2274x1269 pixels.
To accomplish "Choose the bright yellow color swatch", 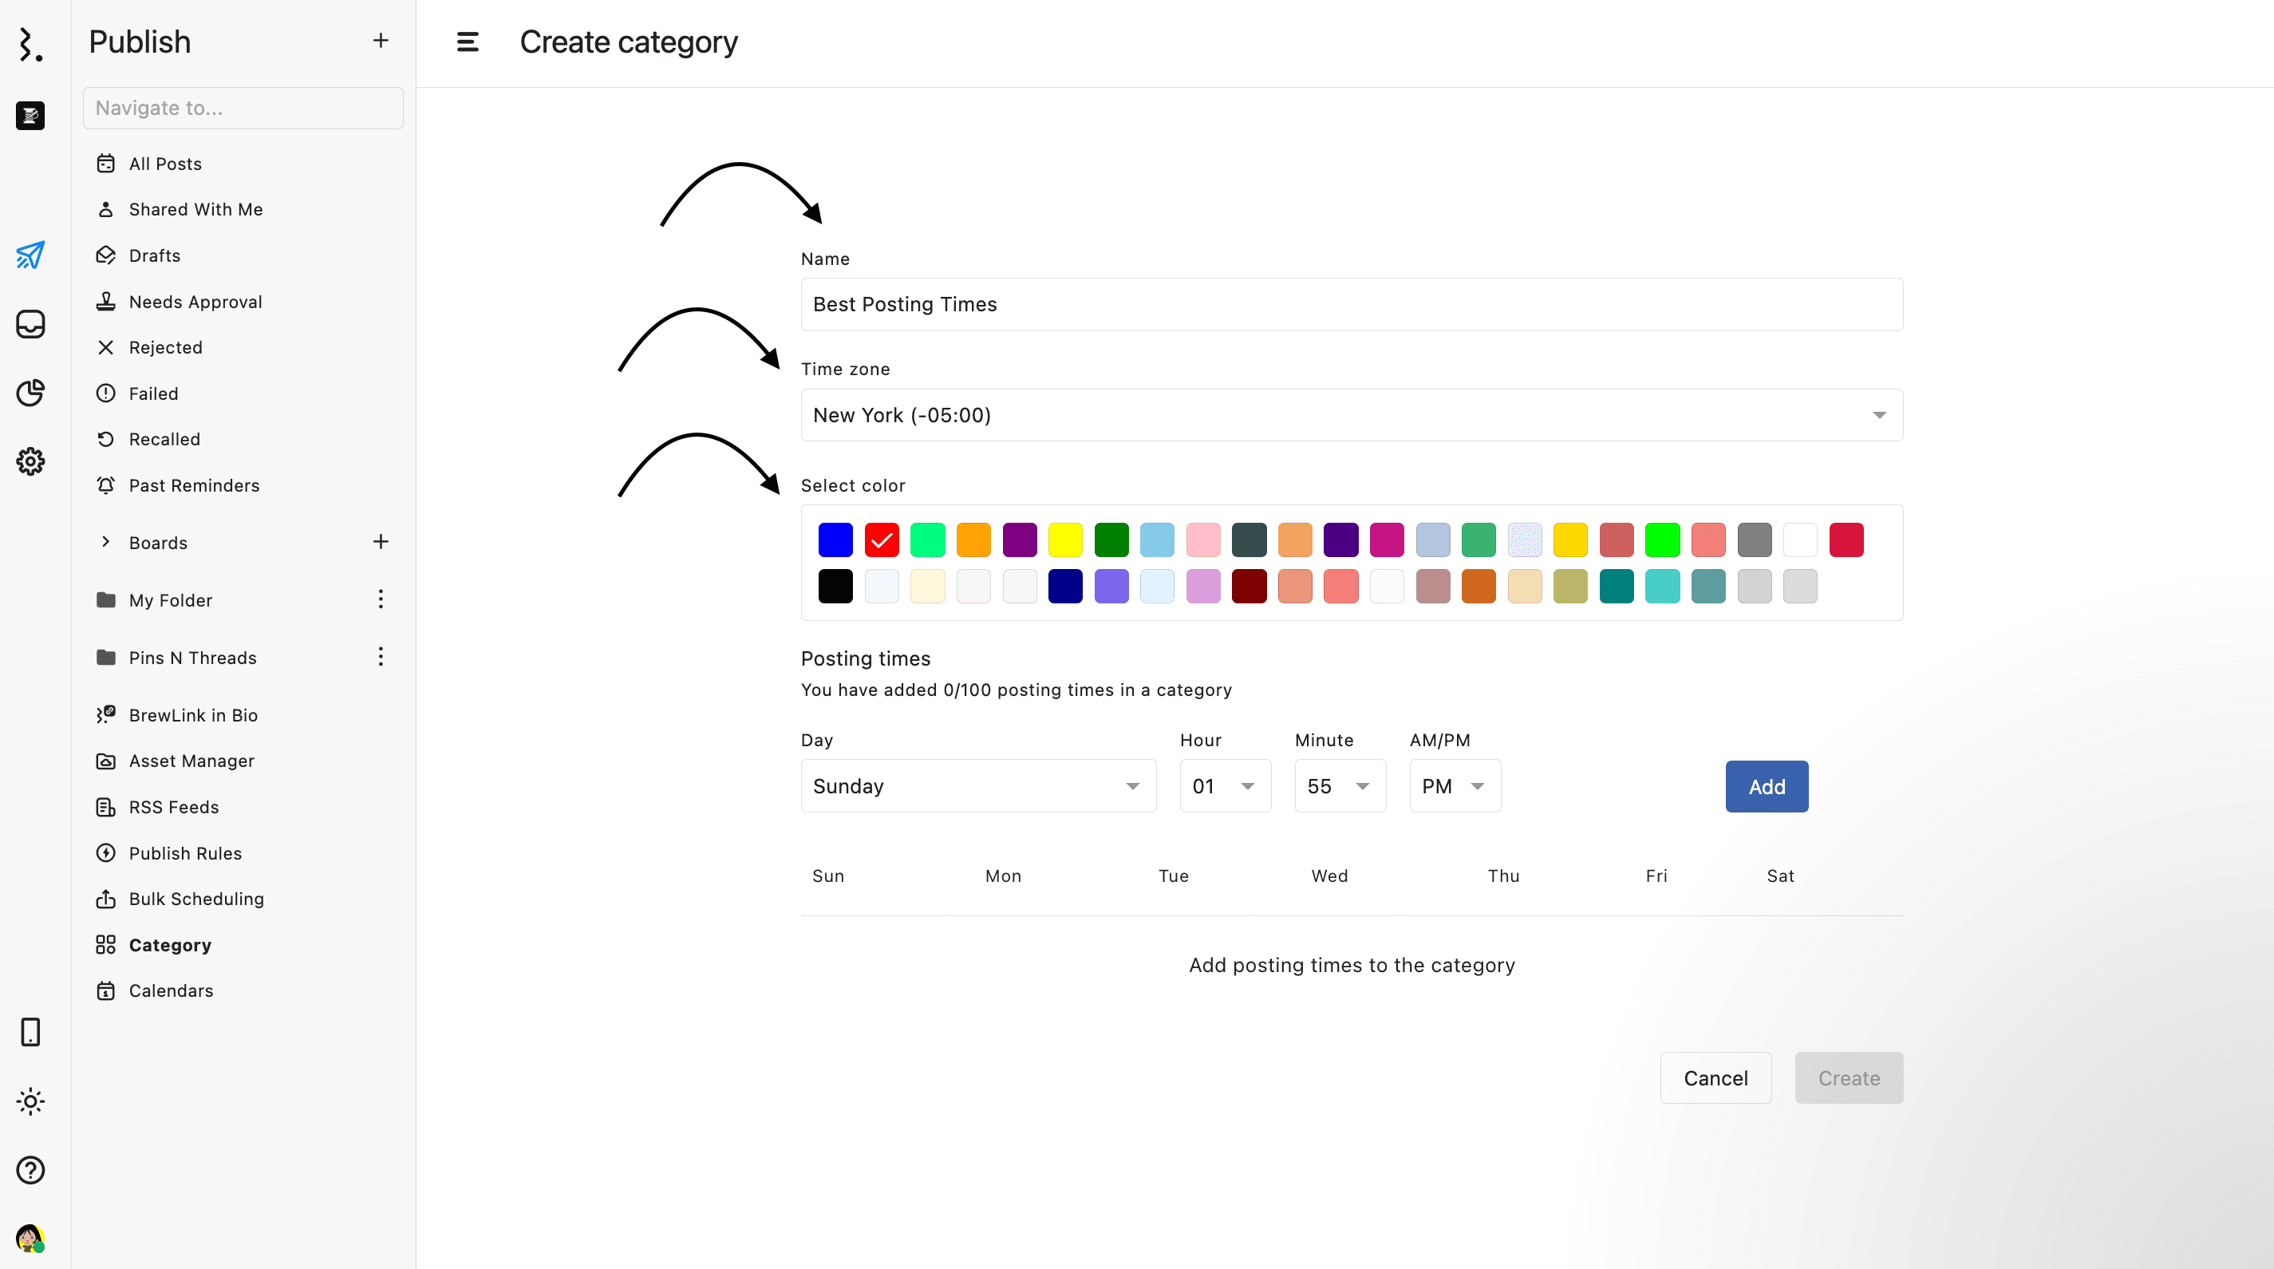I will click(1064, 540).
